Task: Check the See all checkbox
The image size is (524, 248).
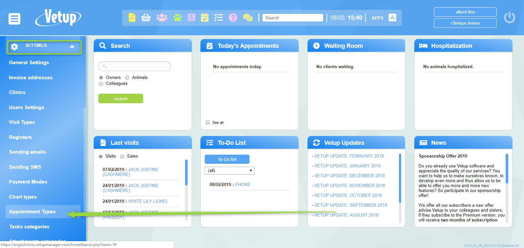Action: tap(208, 122)
